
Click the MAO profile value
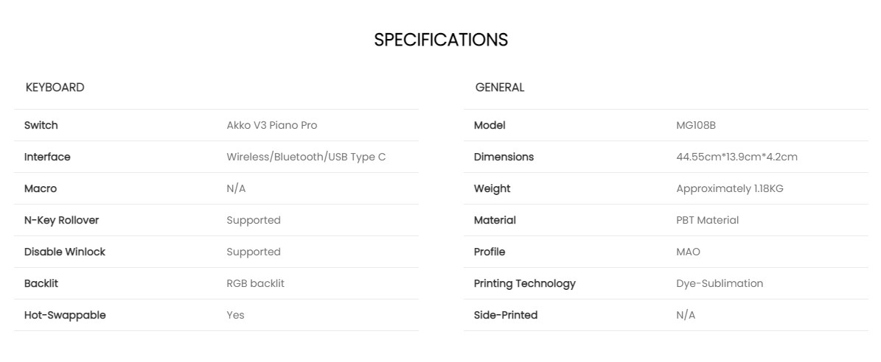pyautogui.click(x=688, y=252)
